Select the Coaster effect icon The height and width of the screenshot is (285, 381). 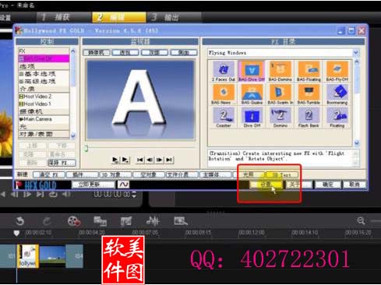(x=224, y=118)
